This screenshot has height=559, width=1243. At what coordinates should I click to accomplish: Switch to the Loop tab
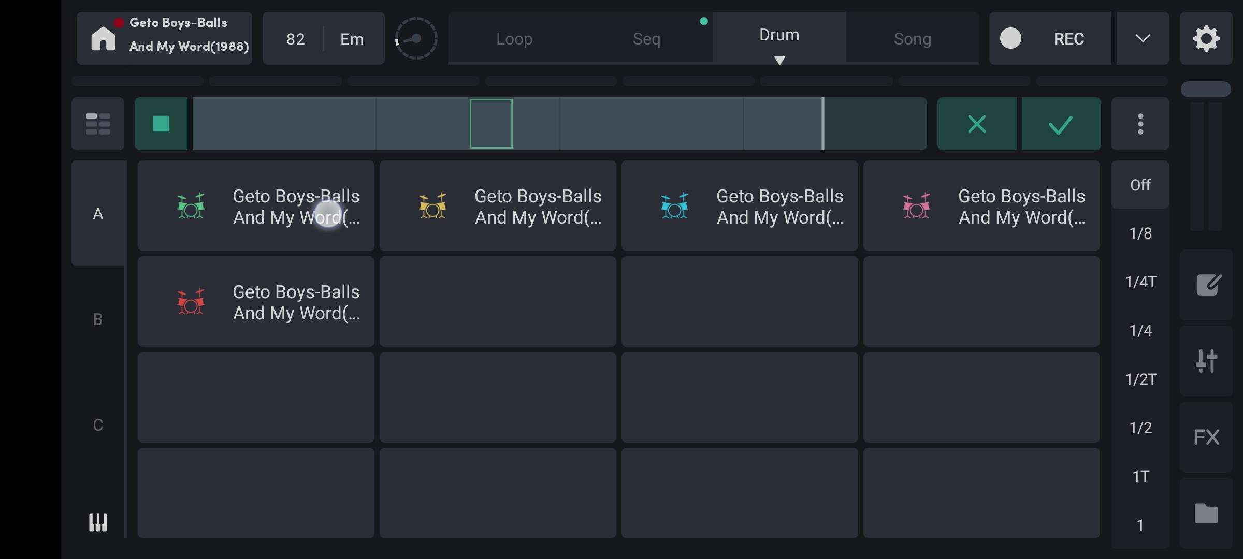[x=514, y=38]
